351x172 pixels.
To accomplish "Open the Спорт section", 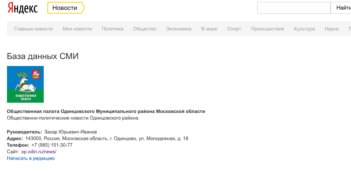I will pos(234,29).
